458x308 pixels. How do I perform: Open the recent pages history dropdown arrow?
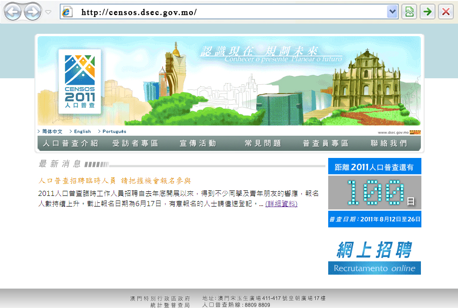pos(48,12)
